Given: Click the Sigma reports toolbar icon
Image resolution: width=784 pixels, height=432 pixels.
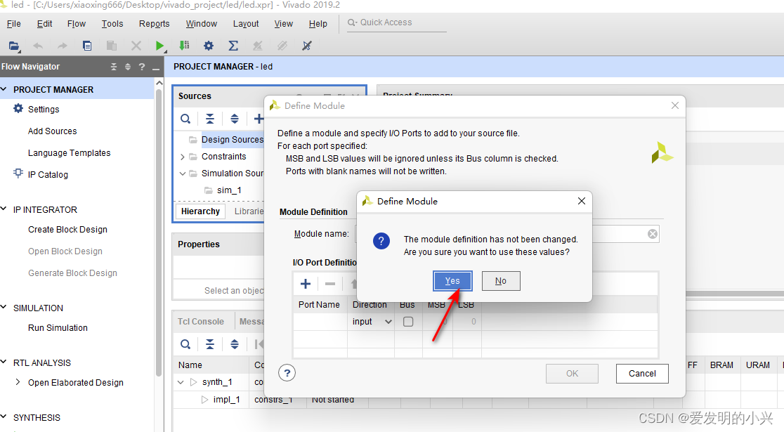Looking at the screenshot, I should tap(233, 46).
